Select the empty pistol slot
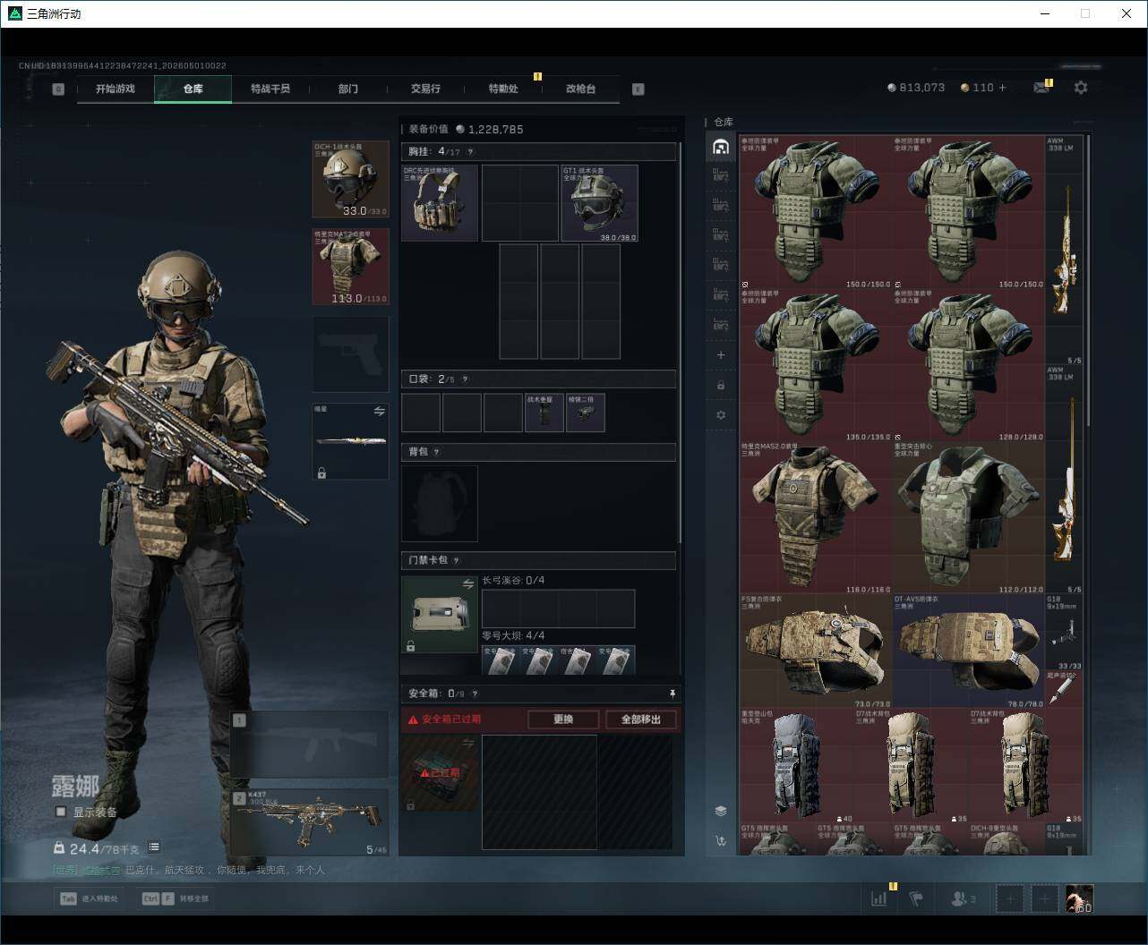Image resolution: width=1148 pixels, height=945 pixels. tap(350, 353)
